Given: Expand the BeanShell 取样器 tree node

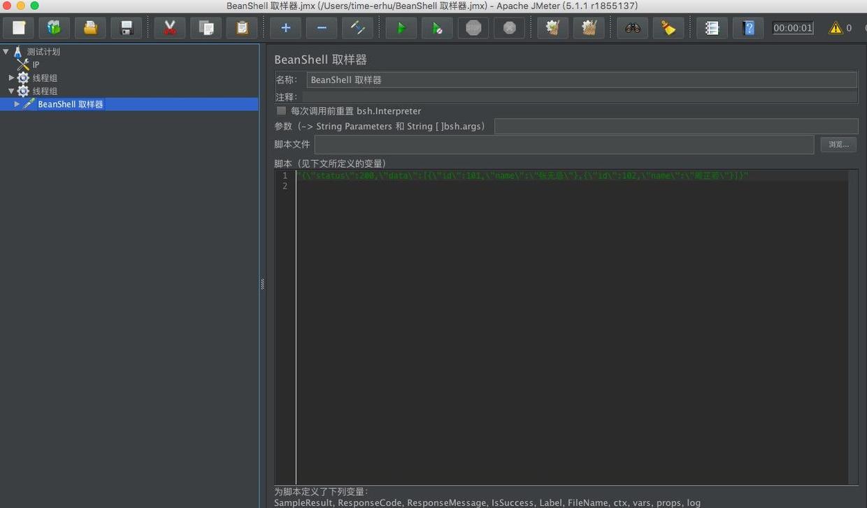Looking at the screenshot, I should point(17,104).
